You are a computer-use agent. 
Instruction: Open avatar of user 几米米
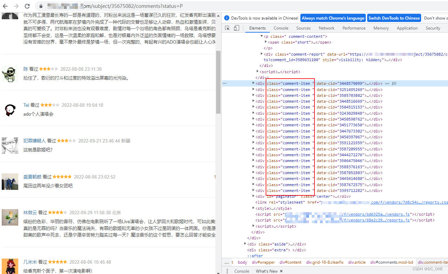click(x=10, y=266)
